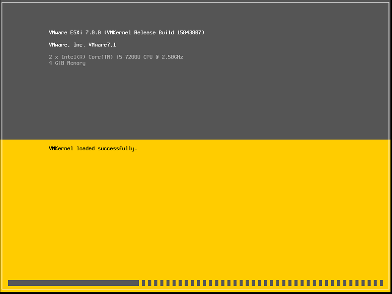This screenshot has width=392, height=294.
Task: Click the '4 GiB Memory' text
Action: (x=67, y=63)
